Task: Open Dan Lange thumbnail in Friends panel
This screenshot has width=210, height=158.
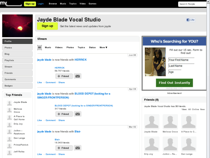Action: pyautogui.click(x=189, y=144)
